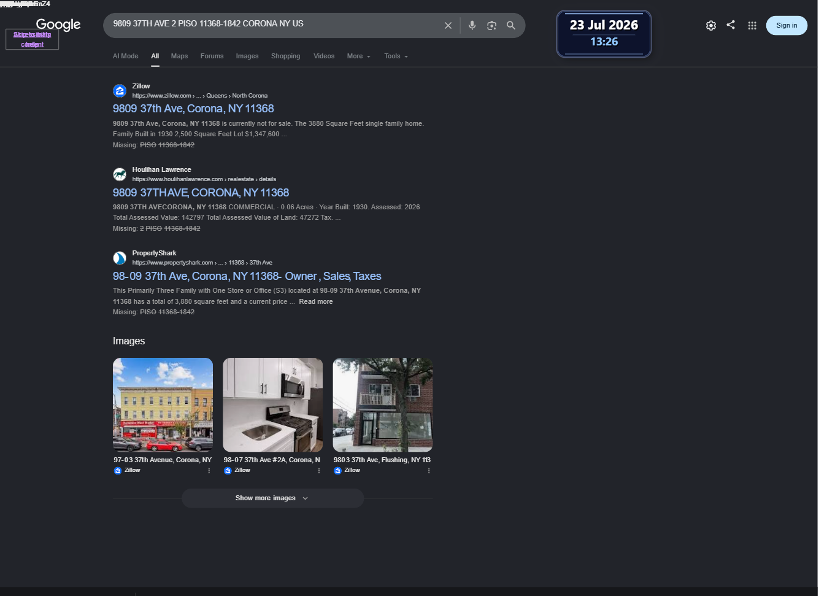The image size is (827, 596).
Task: Submit search with the magnifying glass icon
Action: [x=510, y=26]
